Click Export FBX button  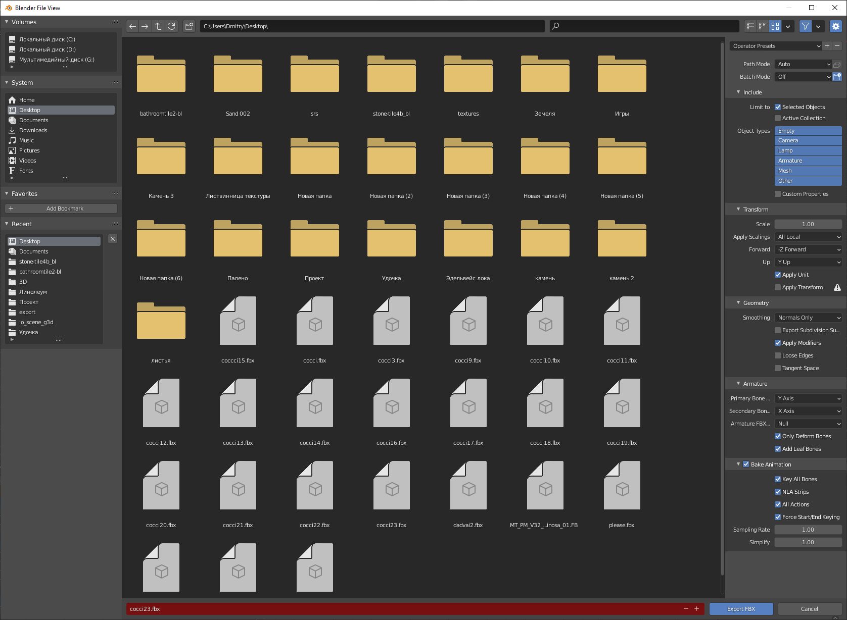tap(741, 609)
